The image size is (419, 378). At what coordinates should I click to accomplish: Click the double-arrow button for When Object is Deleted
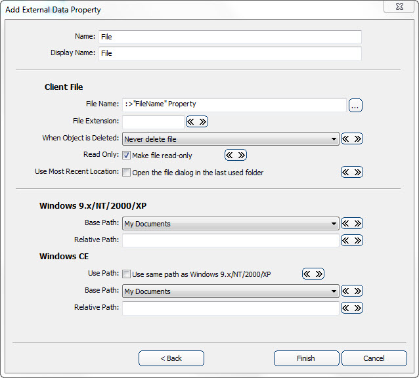coord(352,138)
